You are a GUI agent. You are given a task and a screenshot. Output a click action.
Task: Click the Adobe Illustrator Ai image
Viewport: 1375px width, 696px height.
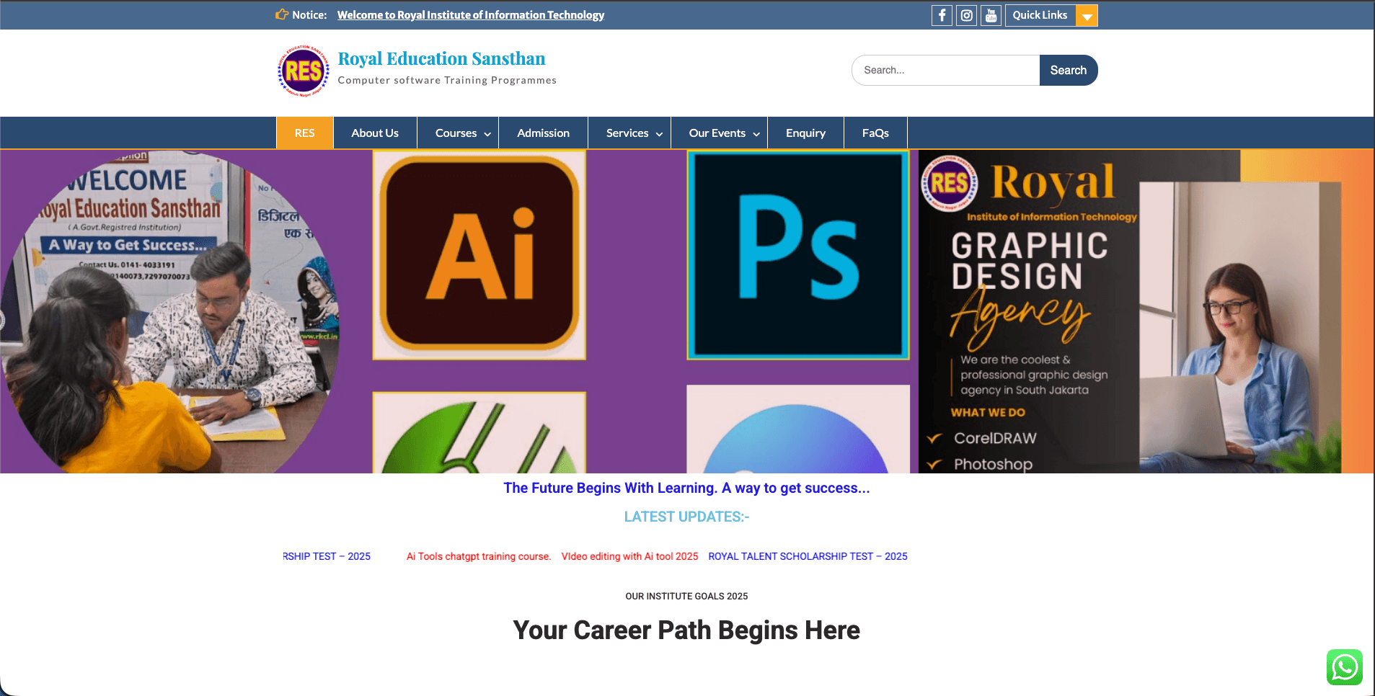(479, 255)
